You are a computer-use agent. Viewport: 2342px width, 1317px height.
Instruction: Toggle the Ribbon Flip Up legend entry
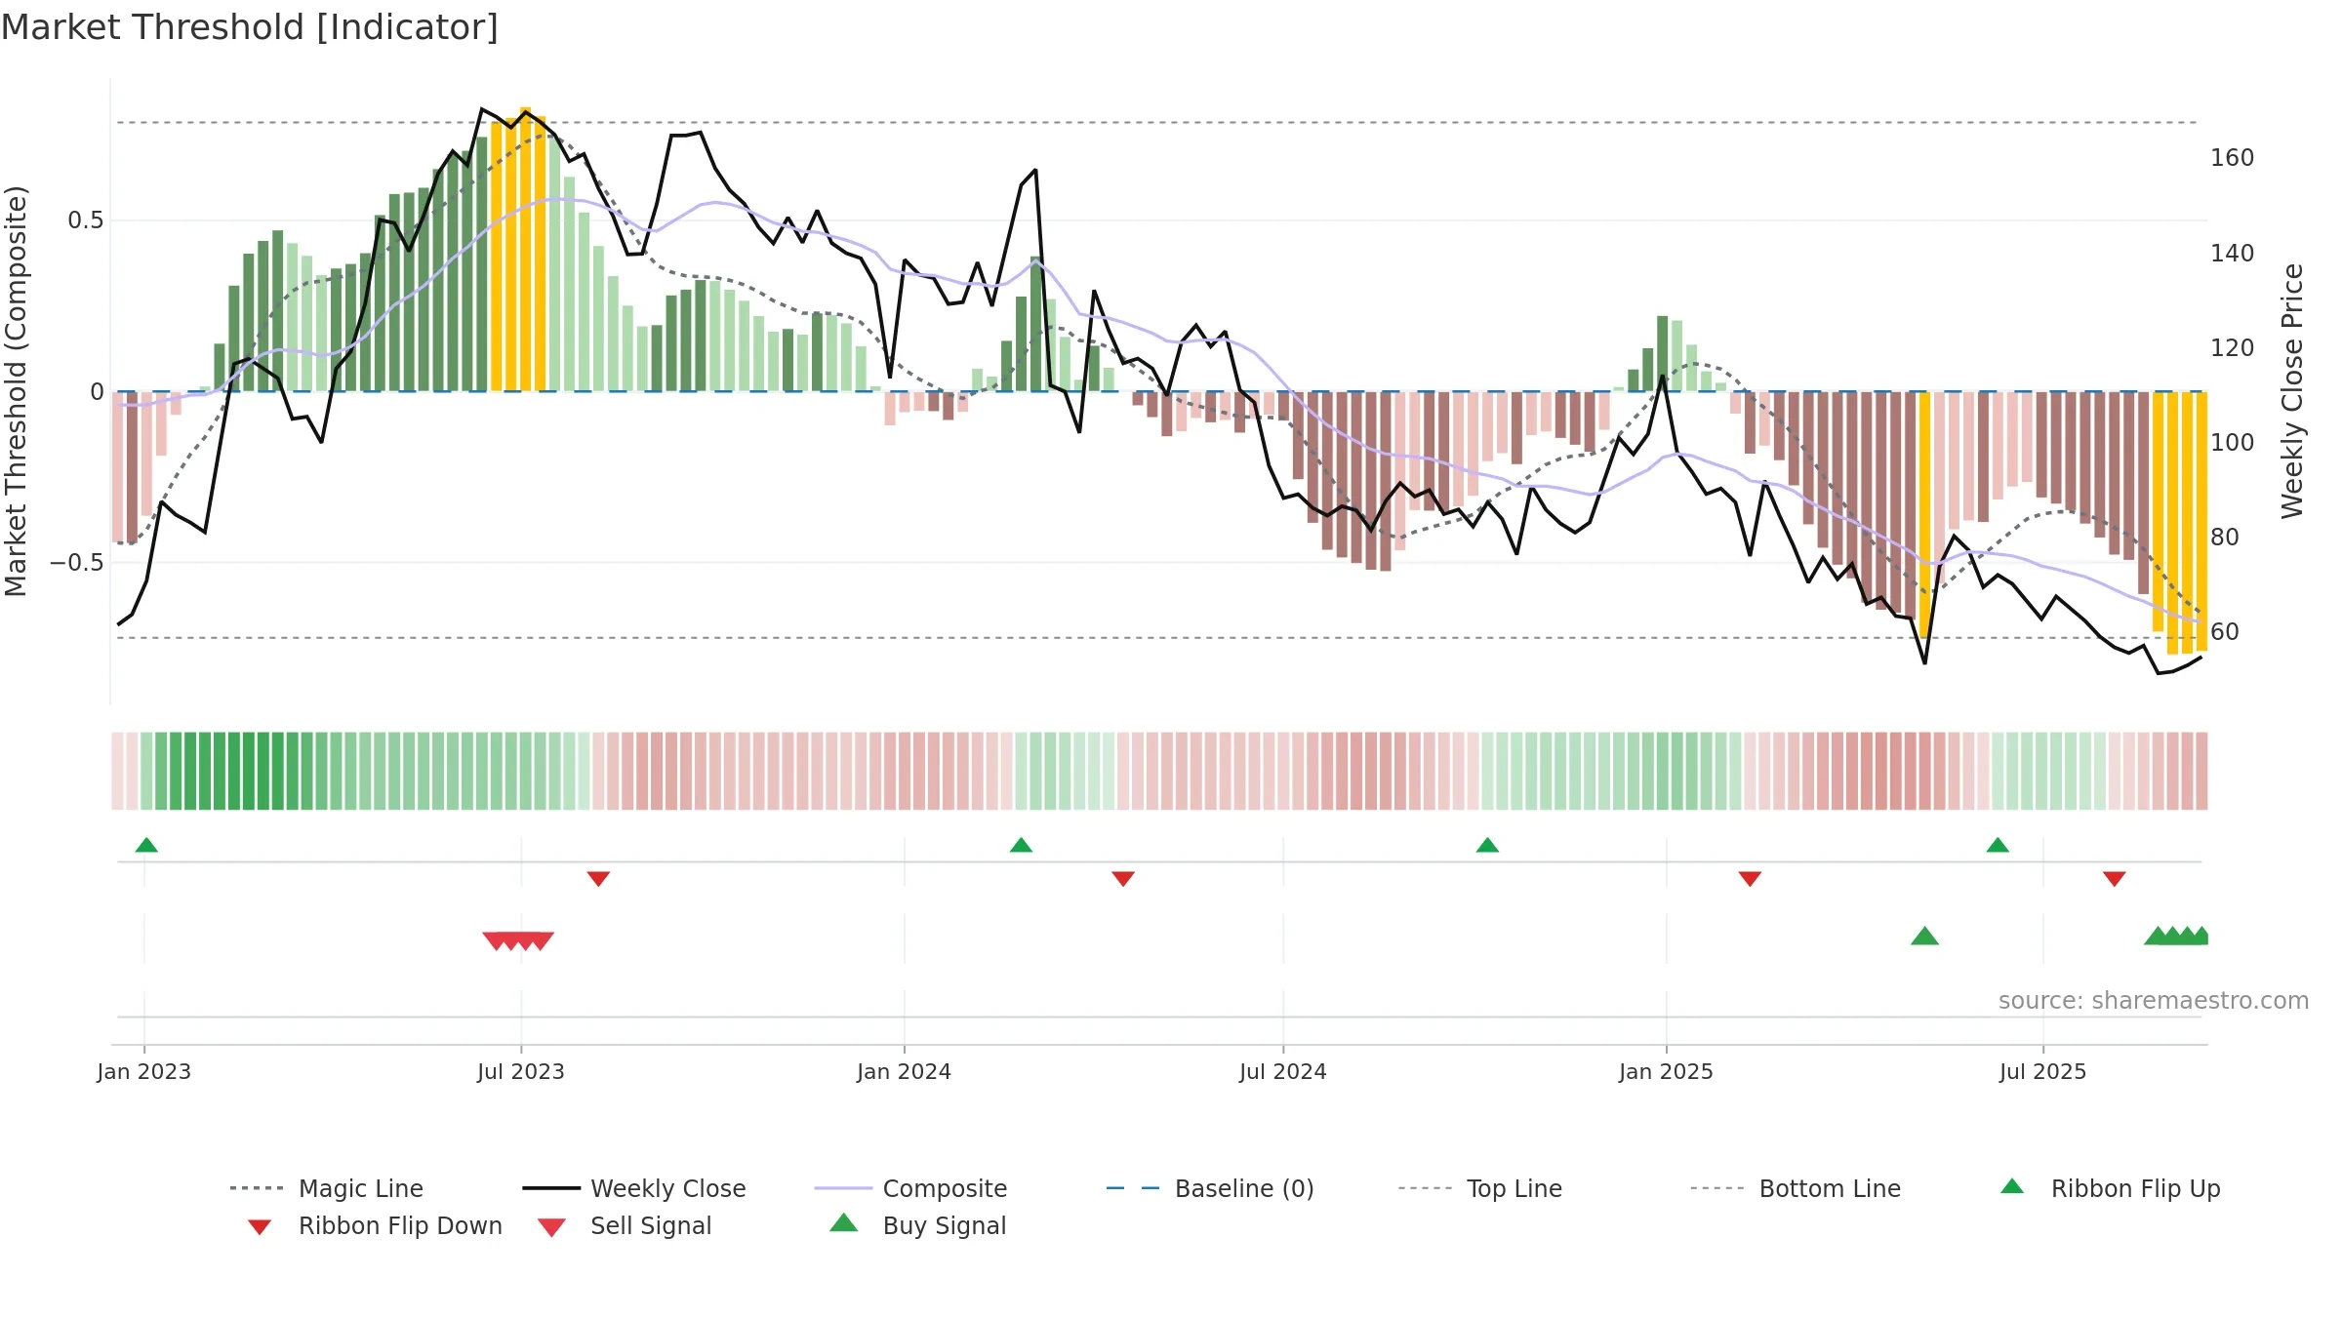[x=2110, y=1188]
